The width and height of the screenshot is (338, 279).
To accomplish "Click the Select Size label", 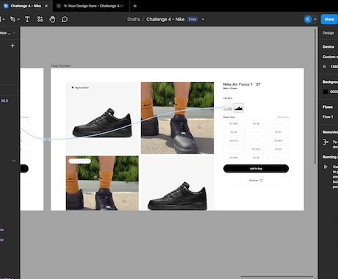I will [229, 117].
